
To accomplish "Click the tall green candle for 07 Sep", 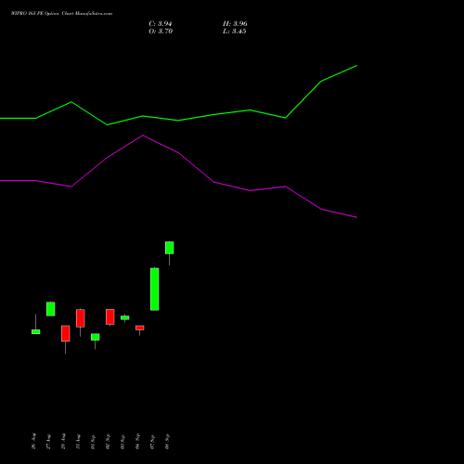I will pos(155,290).
